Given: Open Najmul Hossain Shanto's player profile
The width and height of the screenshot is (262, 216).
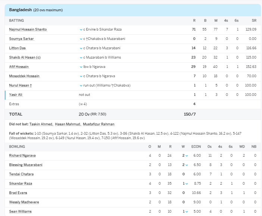Looking at the screenshot, I should pyautogui.click(x=28, y=29).
